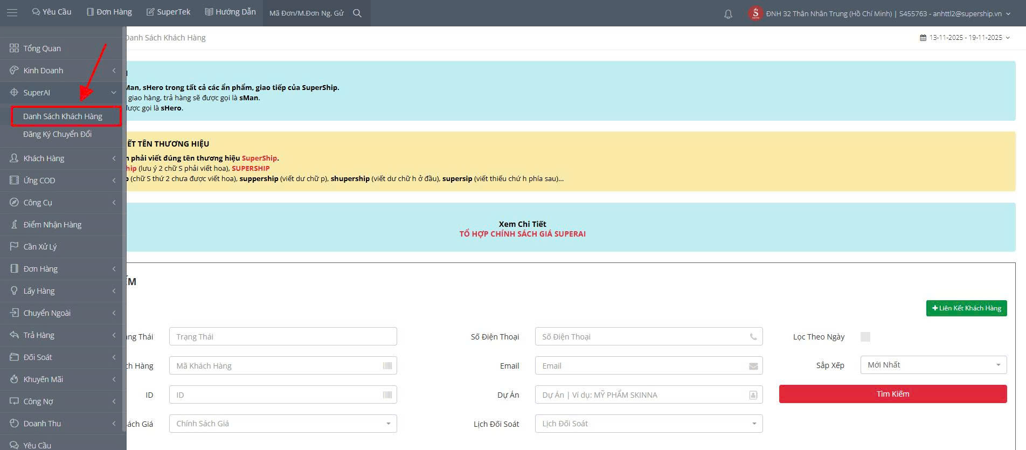Click the Khuyến Mãi sidebar icon
The image size is (1026, 450).
click(x=14, y=379)
